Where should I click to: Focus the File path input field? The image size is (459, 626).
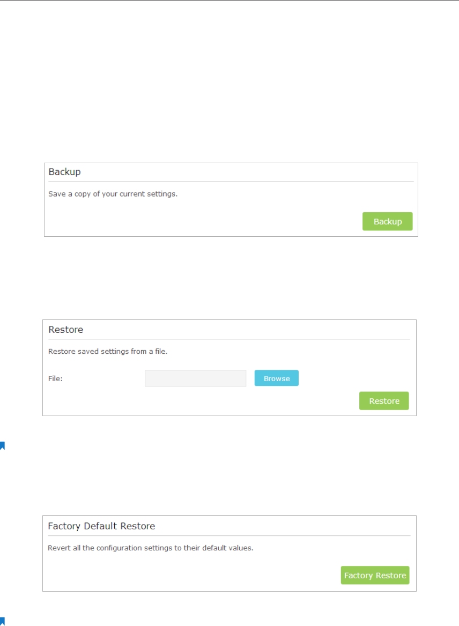tap(195, 378)
